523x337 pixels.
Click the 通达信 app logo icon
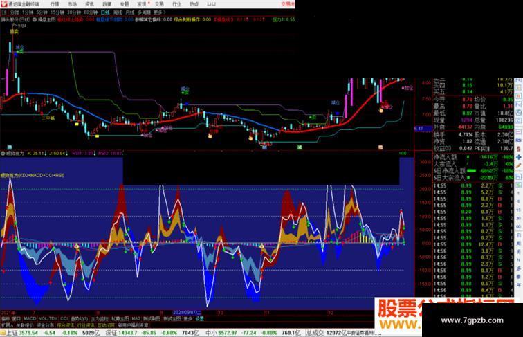pyautogui.click(x=4, y=4)
